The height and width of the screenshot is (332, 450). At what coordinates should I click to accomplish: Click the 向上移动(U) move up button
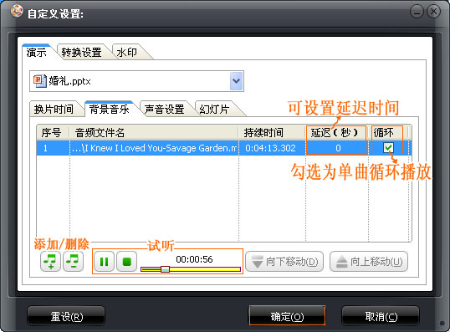pyautogui.click(x=369, y=262)
